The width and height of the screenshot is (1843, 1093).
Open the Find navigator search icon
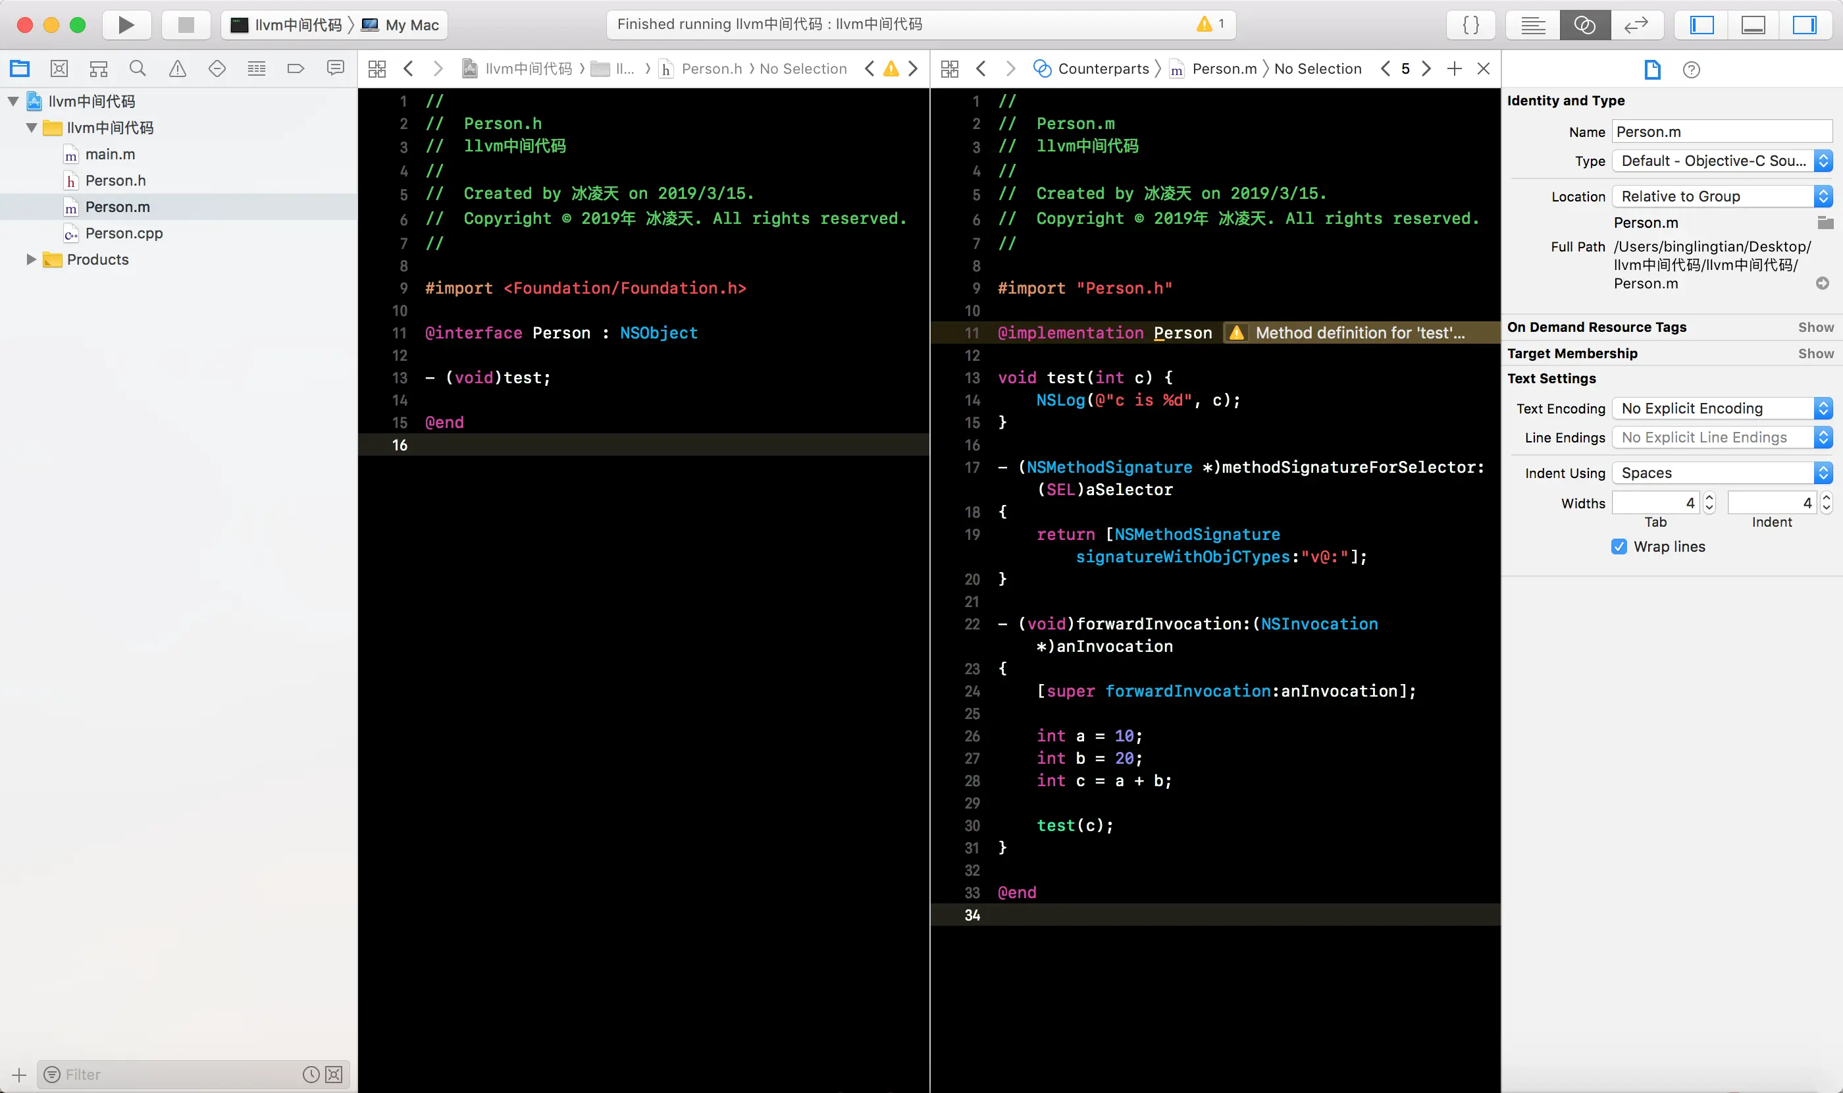click(138, 68)
